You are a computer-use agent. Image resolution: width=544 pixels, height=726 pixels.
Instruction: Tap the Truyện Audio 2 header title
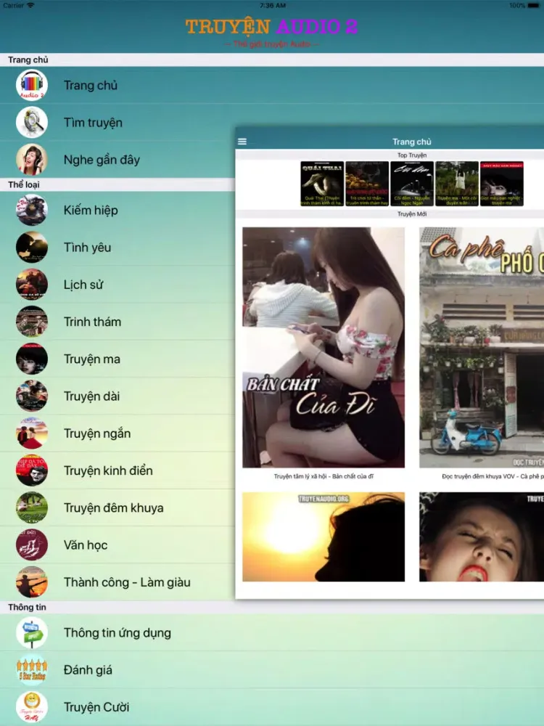271,26
